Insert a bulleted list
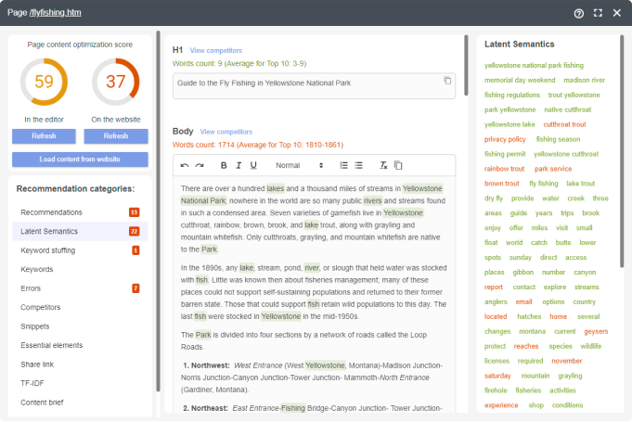The width and height of the screenshot is (632, 422). (358, 165)
